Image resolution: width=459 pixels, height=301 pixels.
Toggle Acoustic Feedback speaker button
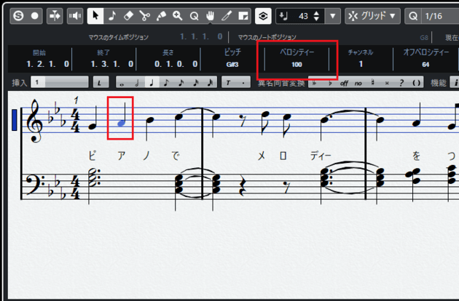(75, 15)
